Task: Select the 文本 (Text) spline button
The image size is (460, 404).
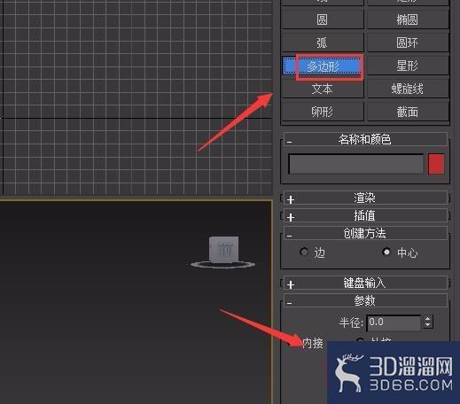Action: point(323,89)
